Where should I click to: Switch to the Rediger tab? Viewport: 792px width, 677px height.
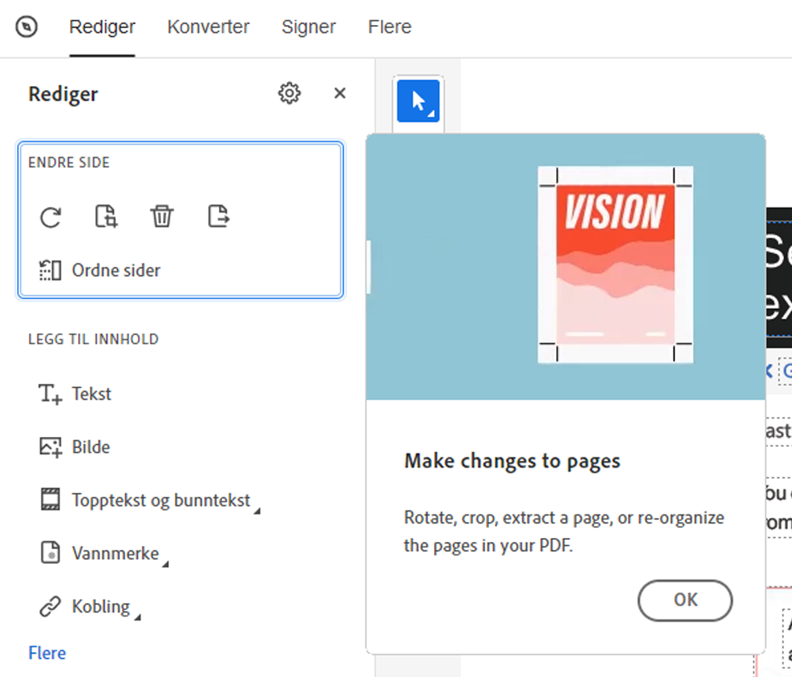point(102,27)
